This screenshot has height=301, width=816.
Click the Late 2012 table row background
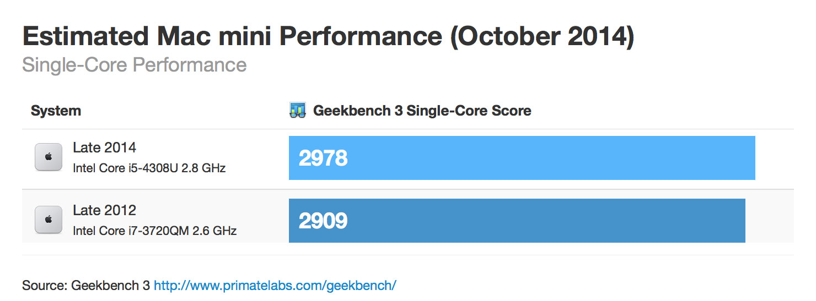408,216
